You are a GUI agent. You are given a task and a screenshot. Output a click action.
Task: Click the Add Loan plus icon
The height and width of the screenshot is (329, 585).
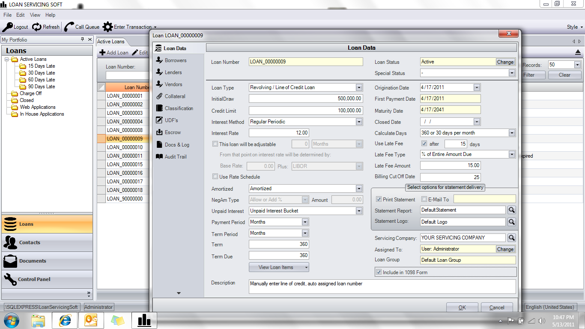coord(102,53)
